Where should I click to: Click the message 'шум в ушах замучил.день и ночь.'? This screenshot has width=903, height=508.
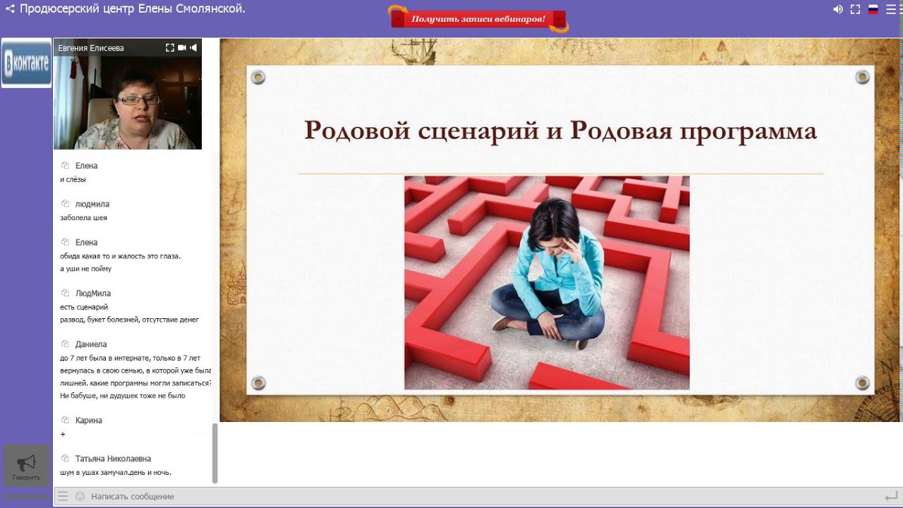116,472
